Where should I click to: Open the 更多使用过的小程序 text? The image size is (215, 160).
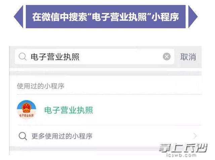pos(62,136)
